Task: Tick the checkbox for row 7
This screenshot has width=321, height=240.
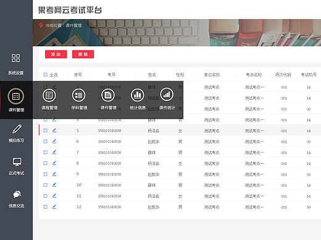Action: [x=46, y=152]
